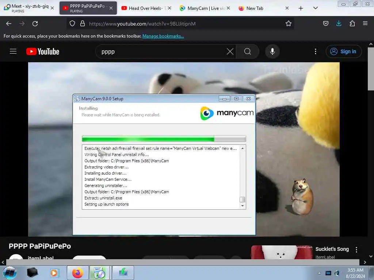
Task: Switch to the Meet xiy-ztvb-giq tab
Action: click(x=28, y=8)
